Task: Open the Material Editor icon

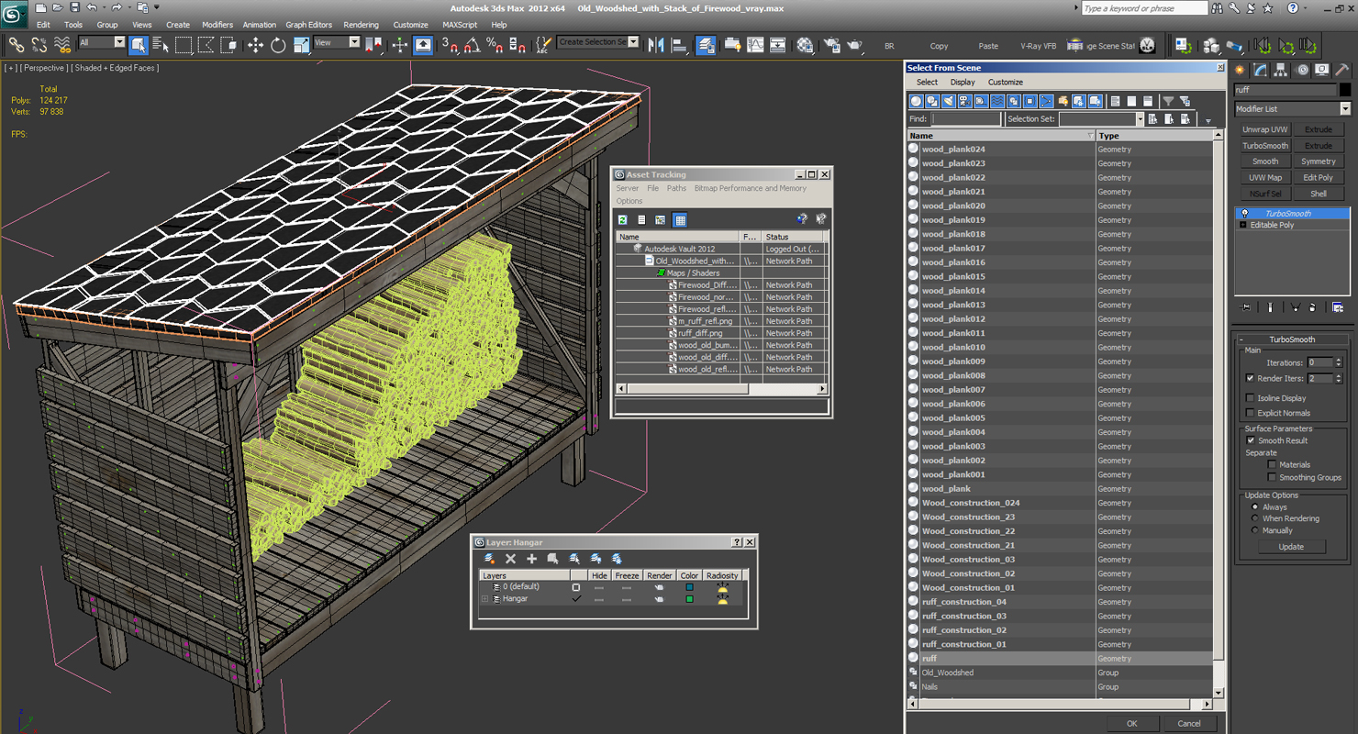Action: pos(805,44)
